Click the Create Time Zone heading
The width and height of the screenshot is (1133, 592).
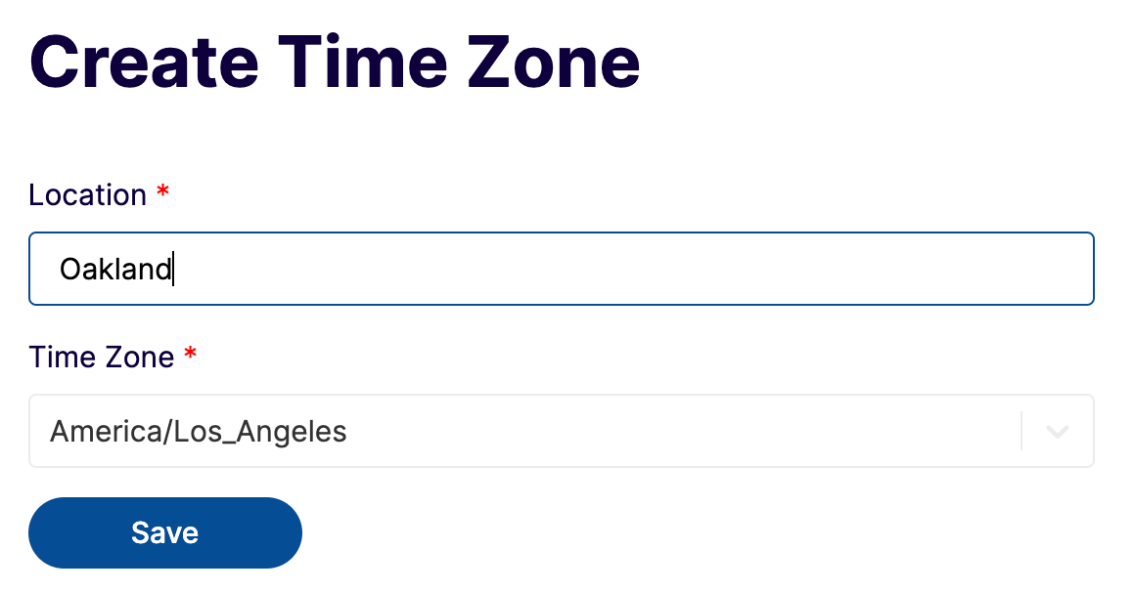click(333, 61)
